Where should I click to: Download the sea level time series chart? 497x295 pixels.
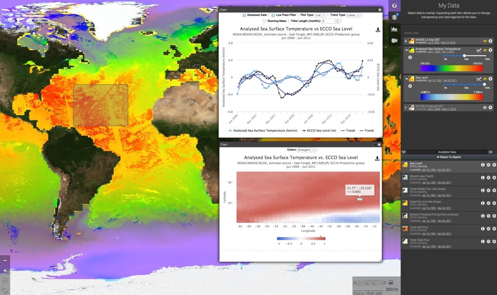pyautogui.click(x=378, y=29)
